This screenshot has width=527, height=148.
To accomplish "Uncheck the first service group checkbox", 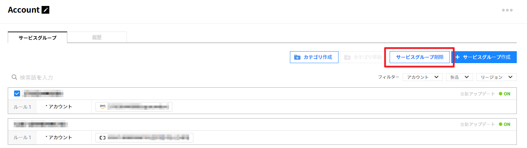I will [x=17, y=94].
